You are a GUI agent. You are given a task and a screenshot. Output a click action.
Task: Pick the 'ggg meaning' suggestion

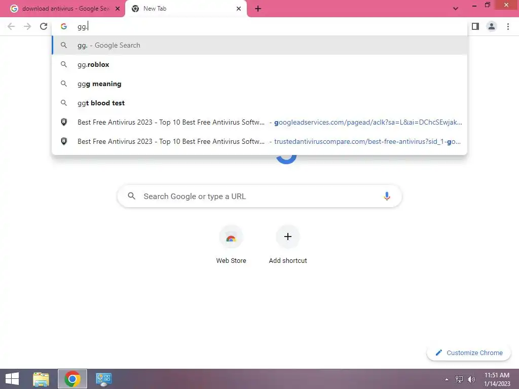(259, 84)
